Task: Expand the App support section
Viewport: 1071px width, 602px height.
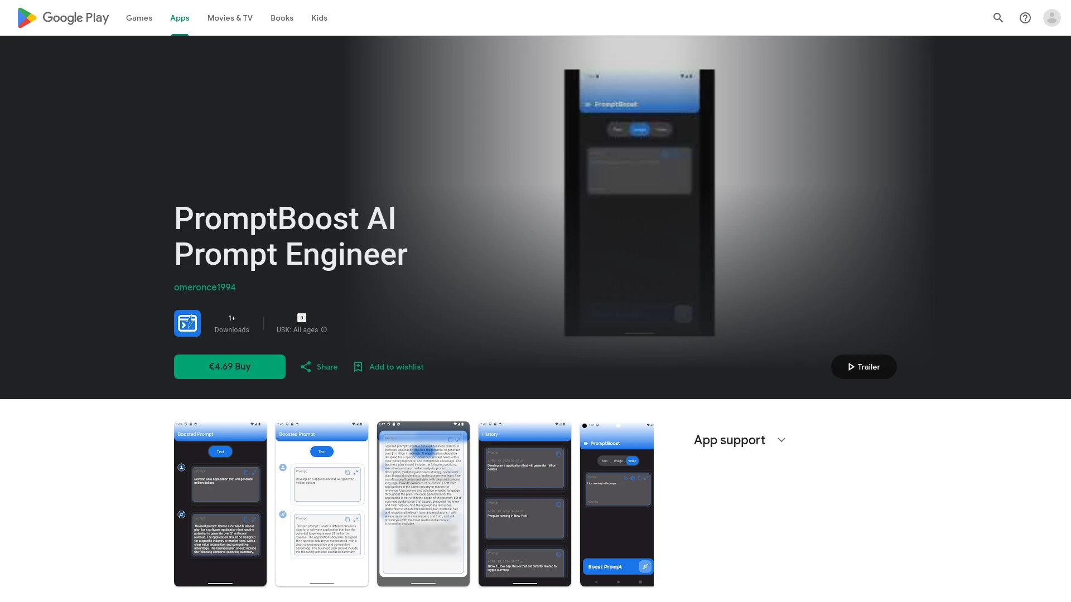Action: pyautogui.click(x=781, y=440)
